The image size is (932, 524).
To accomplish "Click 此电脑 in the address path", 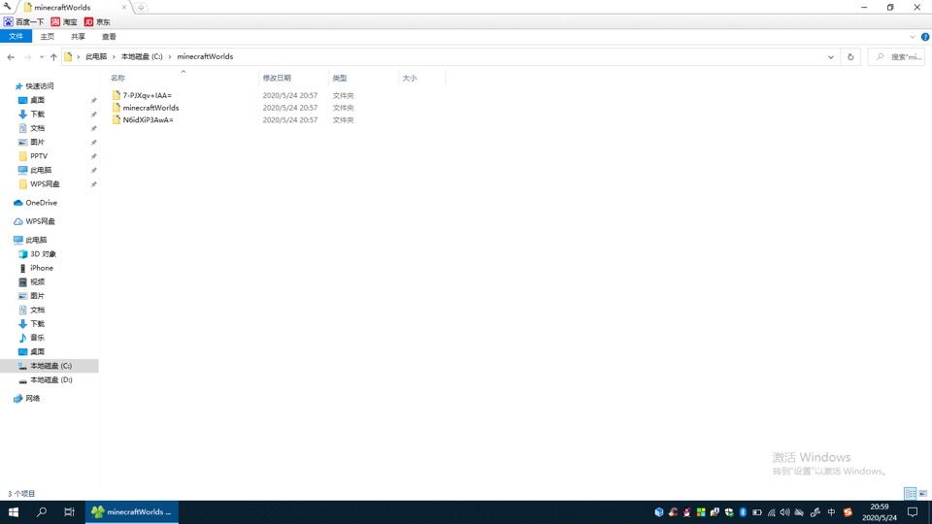I will point(96,56).
